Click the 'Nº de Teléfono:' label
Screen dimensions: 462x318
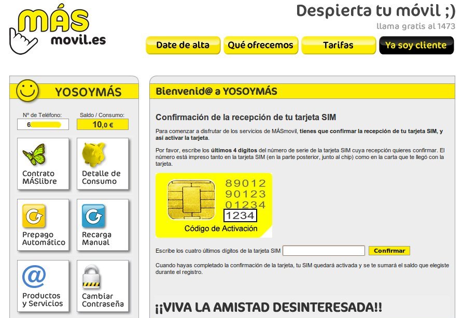click(42, 115)
